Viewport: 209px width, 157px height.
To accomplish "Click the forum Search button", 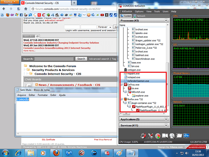I will tap(81, 59).
